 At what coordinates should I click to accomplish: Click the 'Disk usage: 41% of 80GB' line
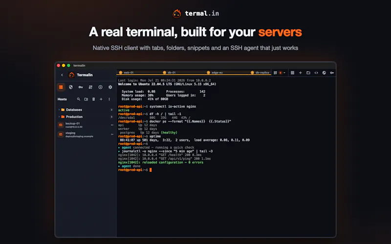click(145, 99)
